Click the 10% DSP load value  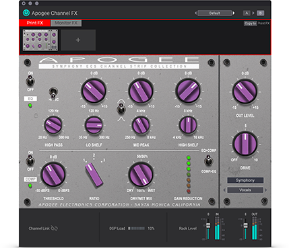pyautogui.click(x=151, y=229)
